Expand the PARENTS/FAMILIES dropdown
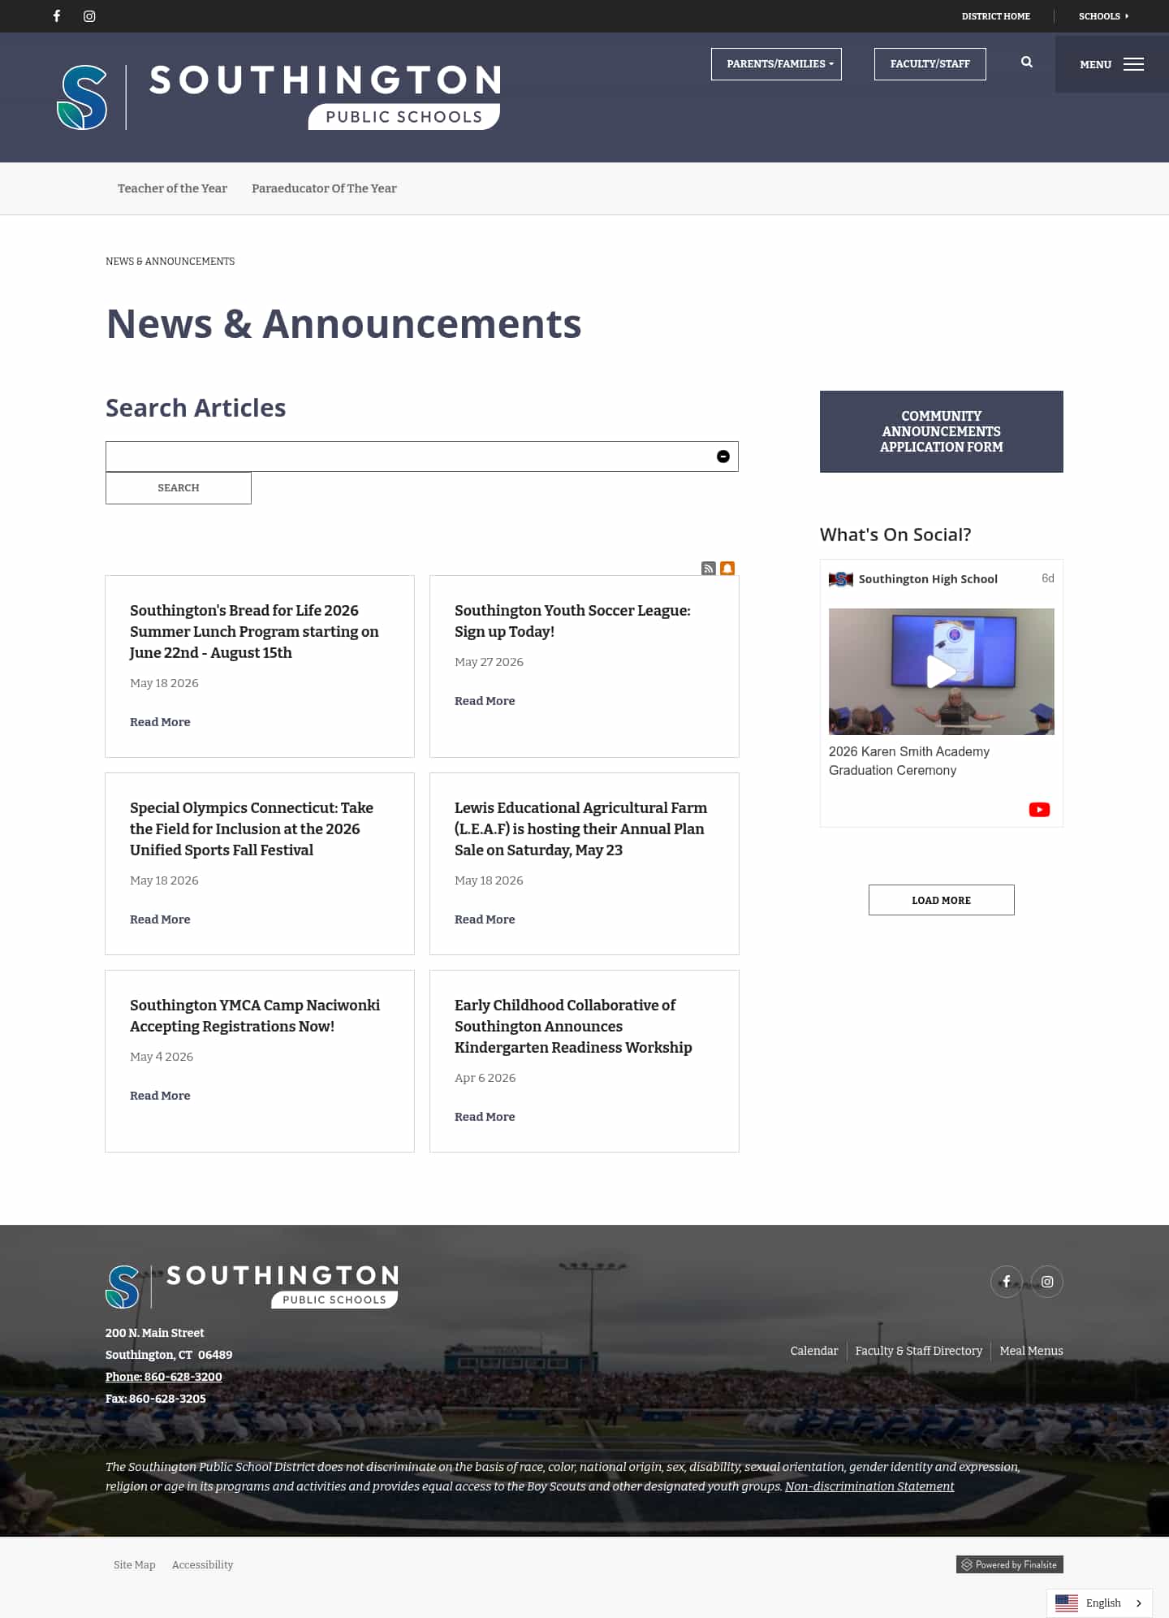The width and height of the screenshot is (1169, 1618). (776, 64)
